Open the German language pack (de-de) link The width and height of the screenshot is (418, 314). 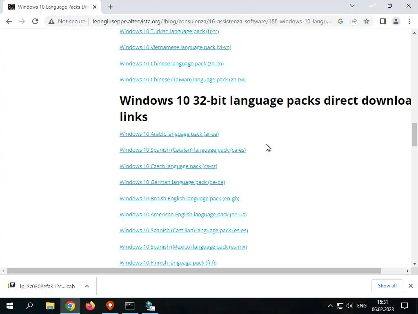[x=173, y=182]
